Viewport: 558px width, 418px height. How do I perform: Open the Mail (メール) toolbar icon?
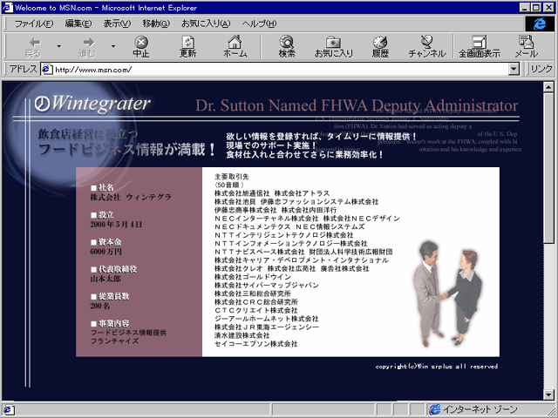tap(526, 46)
